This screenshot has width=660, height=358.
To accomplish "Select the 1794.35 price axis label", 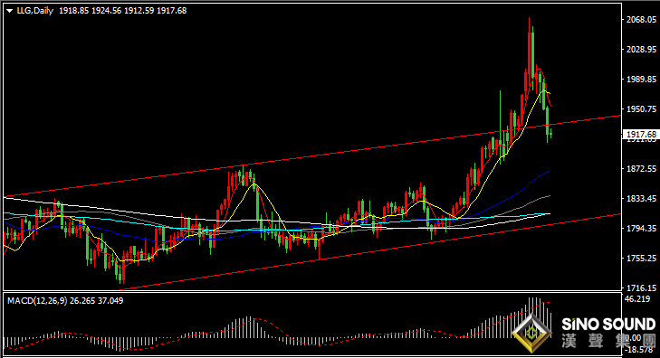I will (x=642, y=228).
